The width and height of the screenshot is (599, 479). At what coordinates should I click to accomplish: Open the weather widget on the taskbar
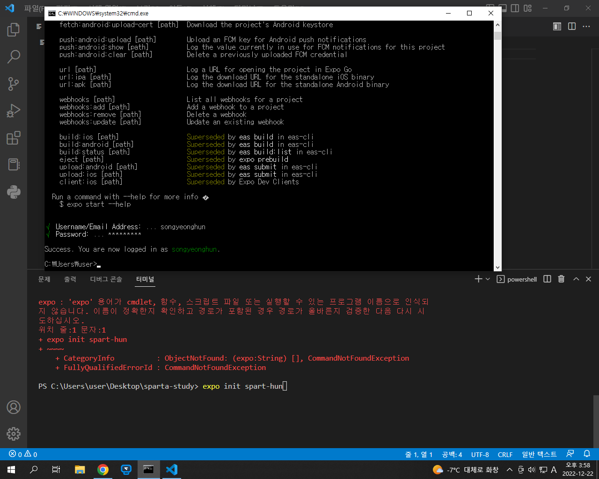(466, 470)
